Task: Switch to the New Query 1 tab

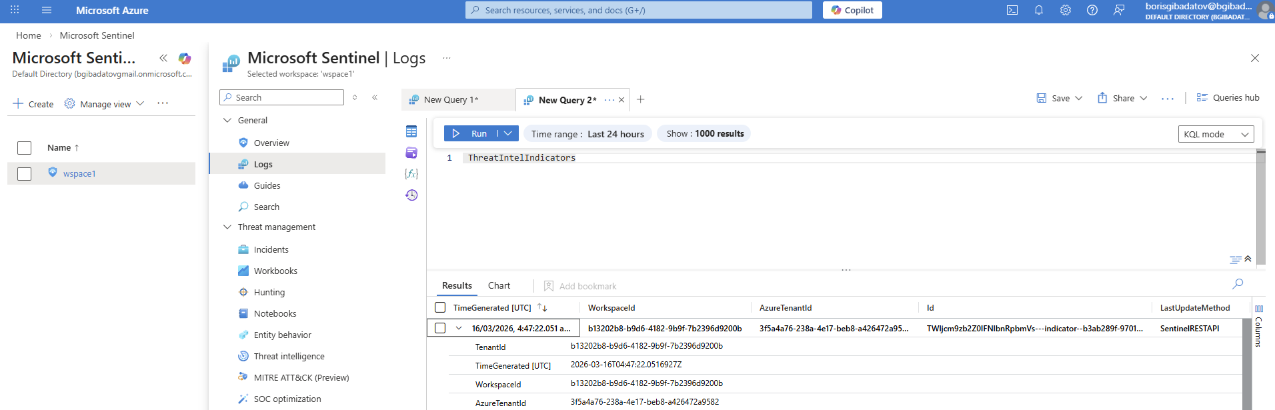Action: point(451,100)
